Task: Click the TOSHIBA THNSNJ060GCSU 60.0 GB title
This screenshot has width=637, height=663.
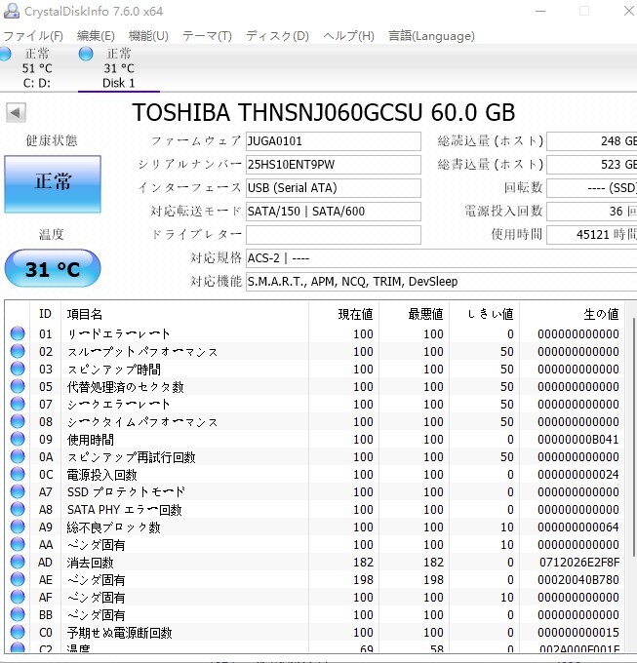Action: pyautogui.click(x=324, y=112)
